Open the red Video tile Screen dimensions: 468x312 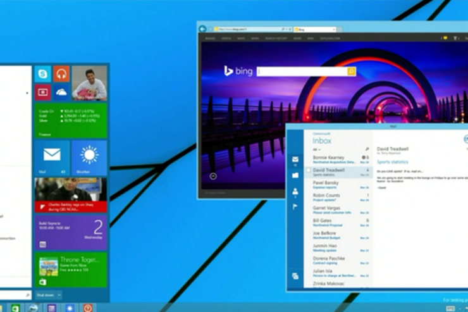click(x=42, y=92)
